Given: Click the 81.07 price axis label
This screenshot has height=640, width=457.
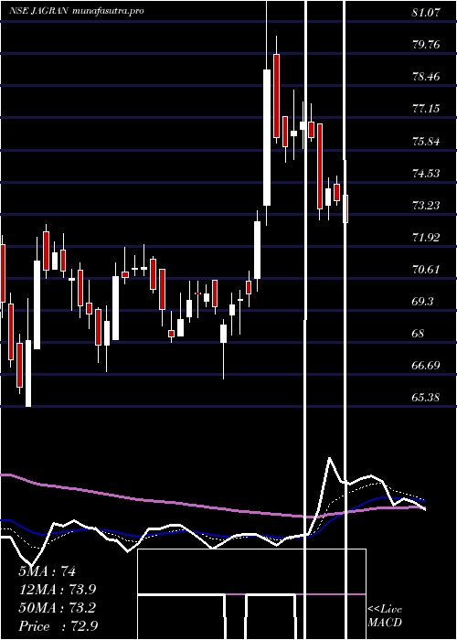Looking at the screenshot, I should (x=426, y=12).
